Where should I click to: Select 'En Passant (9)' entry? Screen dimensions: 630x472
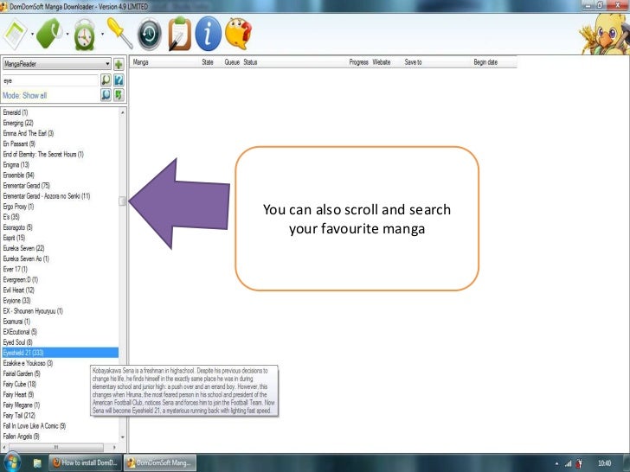click(x=19, y=144)
